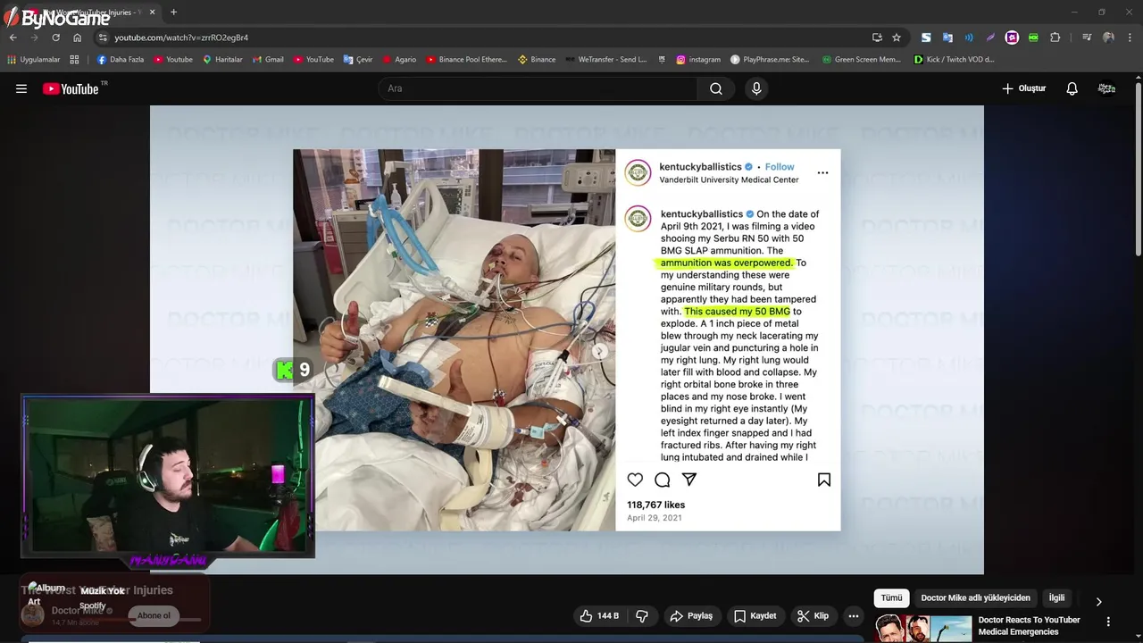Show next filter chips with right chevron
1143x643 pixels.
(1098, 602)
